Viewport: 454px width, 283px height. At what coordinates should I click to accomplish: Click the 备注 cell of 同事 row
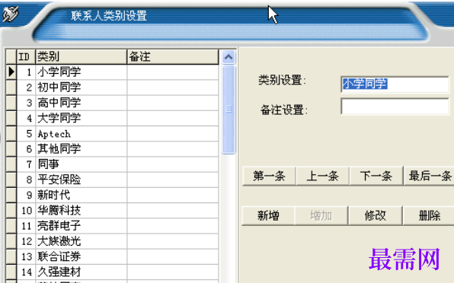(173, 164)
